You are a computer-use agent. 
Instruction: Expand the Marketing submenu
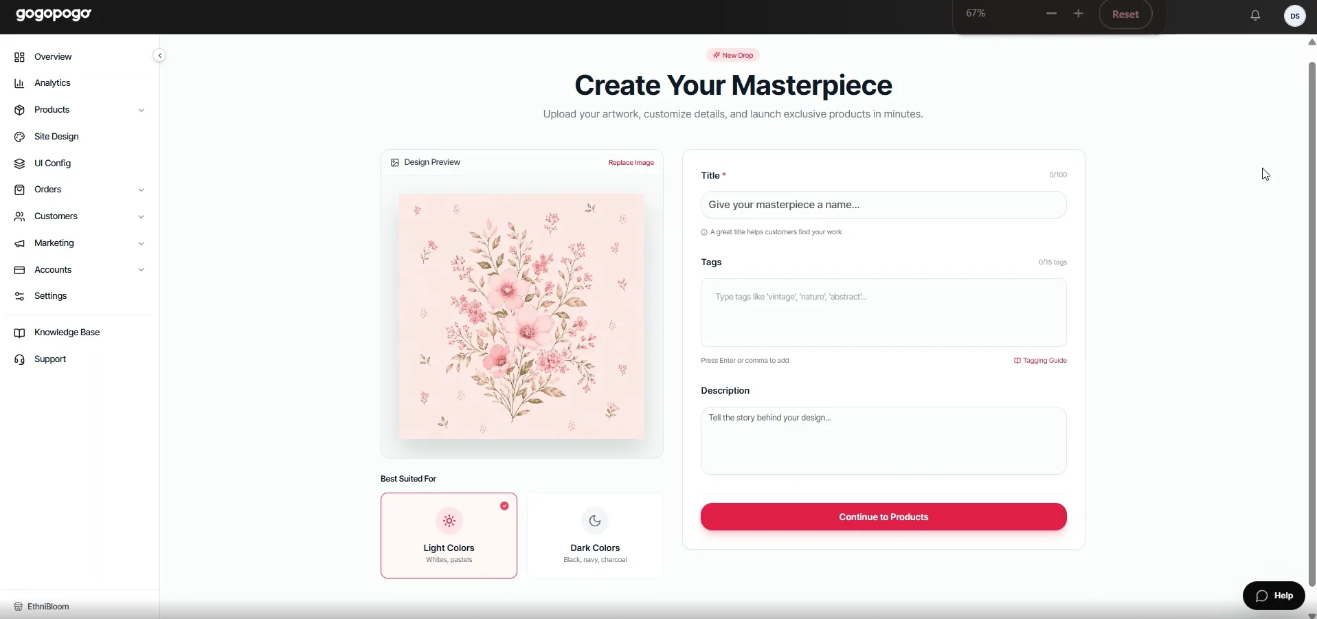[141, 243]
